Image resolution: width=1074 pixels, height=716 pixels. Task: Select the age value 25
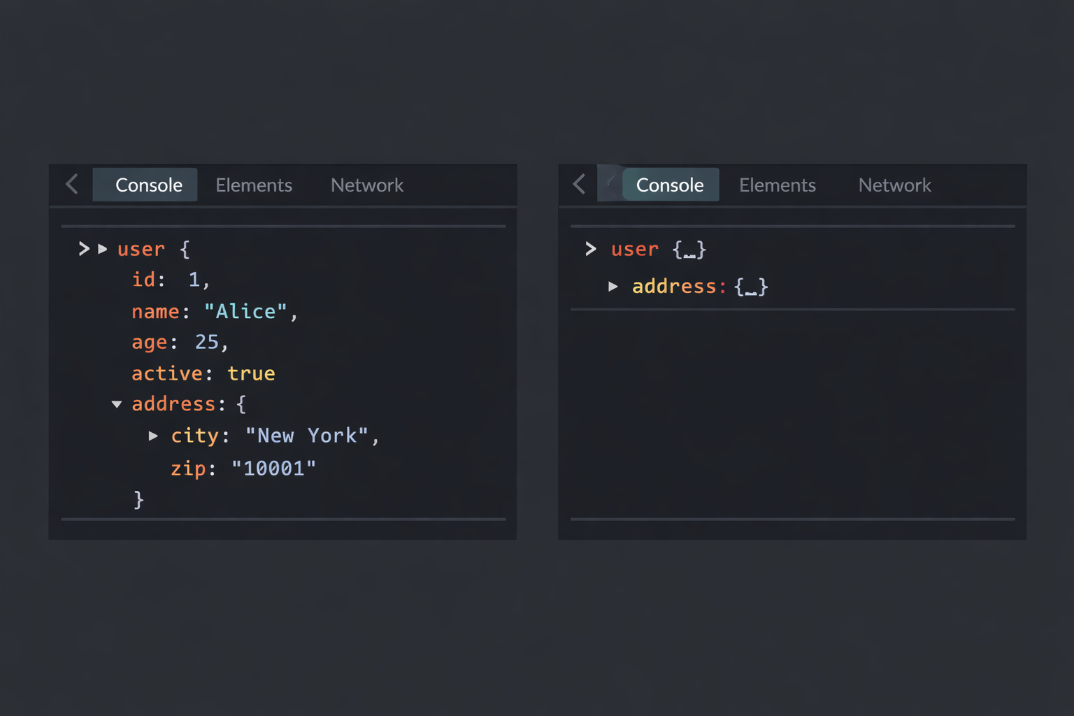click(x=207, y=342)
